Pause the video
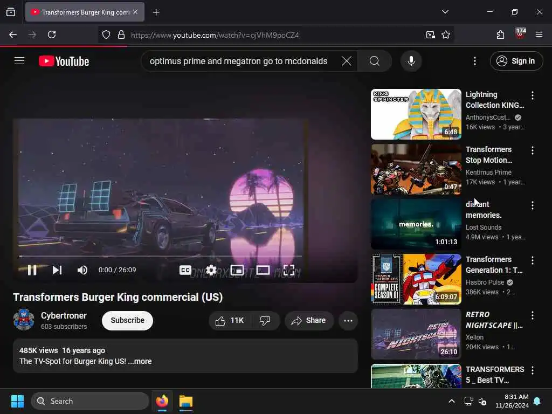The image size is (552, 414). [x=32, y=270]
